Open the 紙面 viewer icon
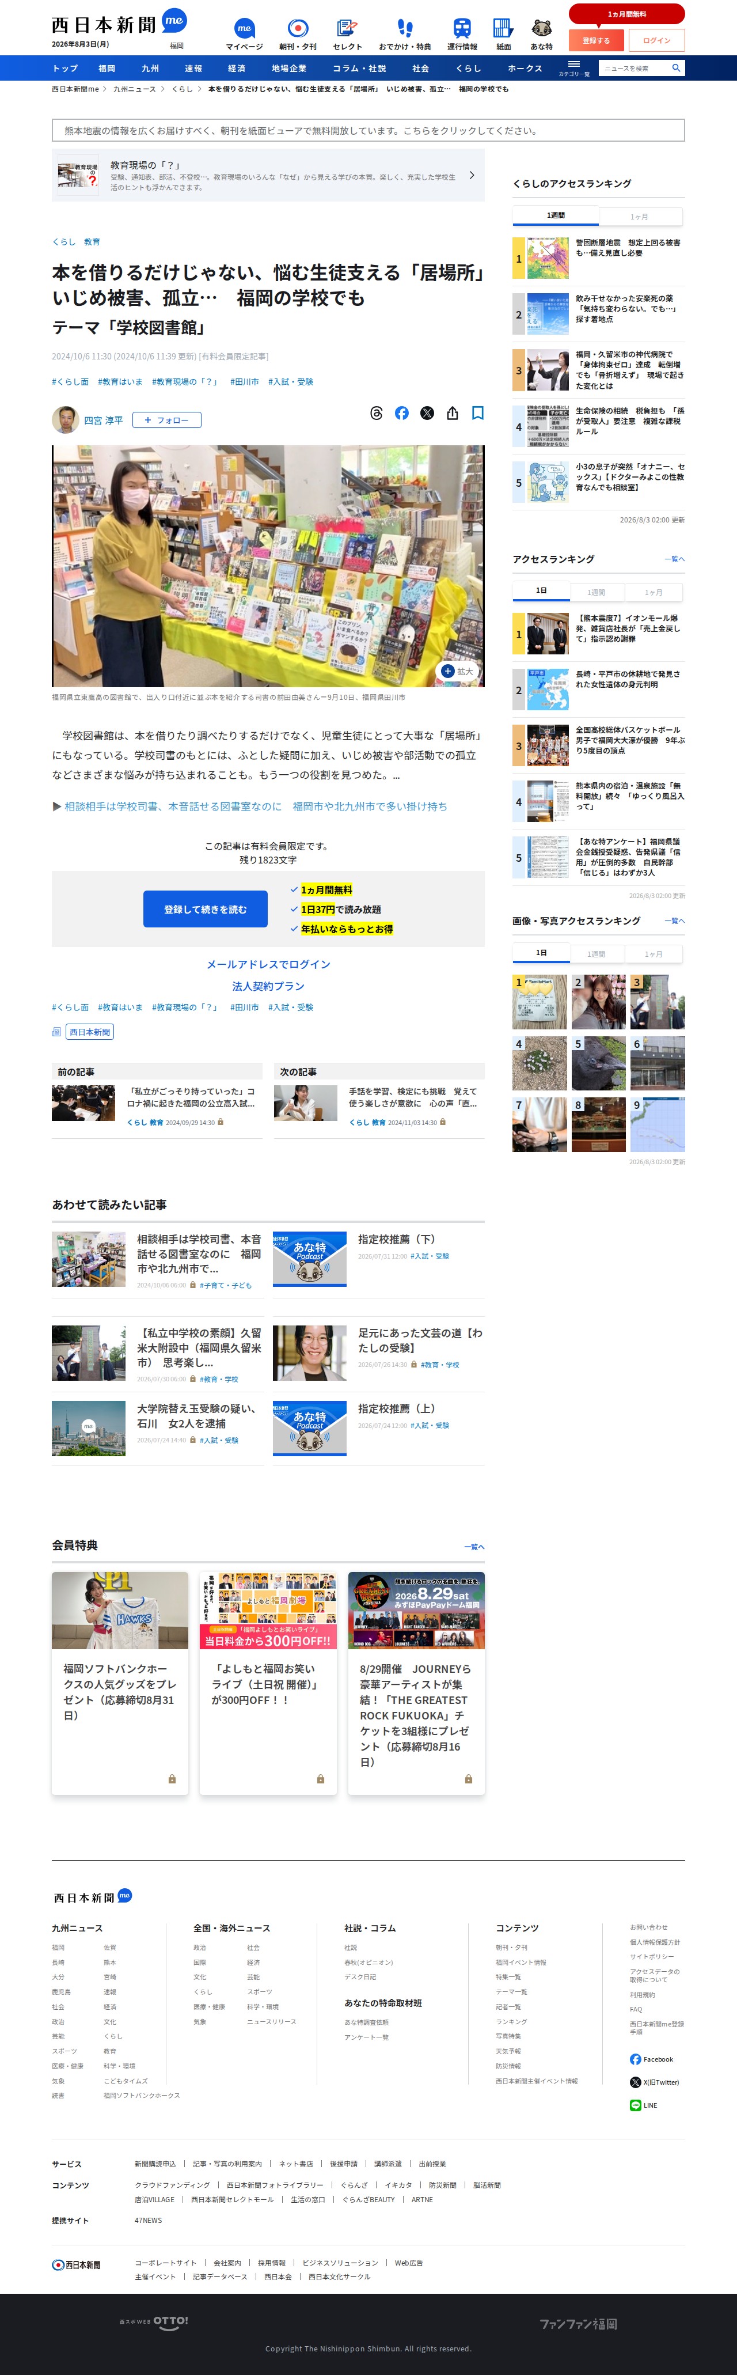 (x=503, y=34)
